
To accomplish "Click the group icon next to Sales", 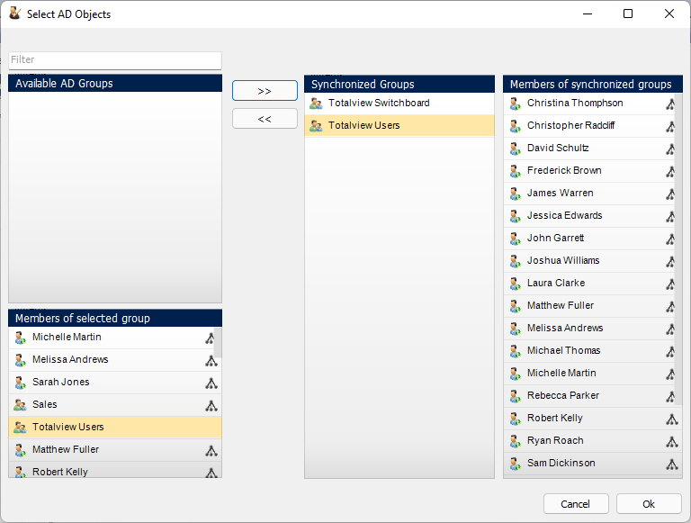I will (x=20, y=405).
